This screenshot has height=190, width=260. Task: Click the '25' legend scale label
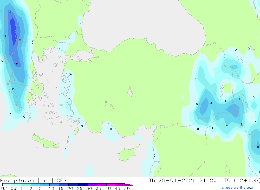coord(80,188)
